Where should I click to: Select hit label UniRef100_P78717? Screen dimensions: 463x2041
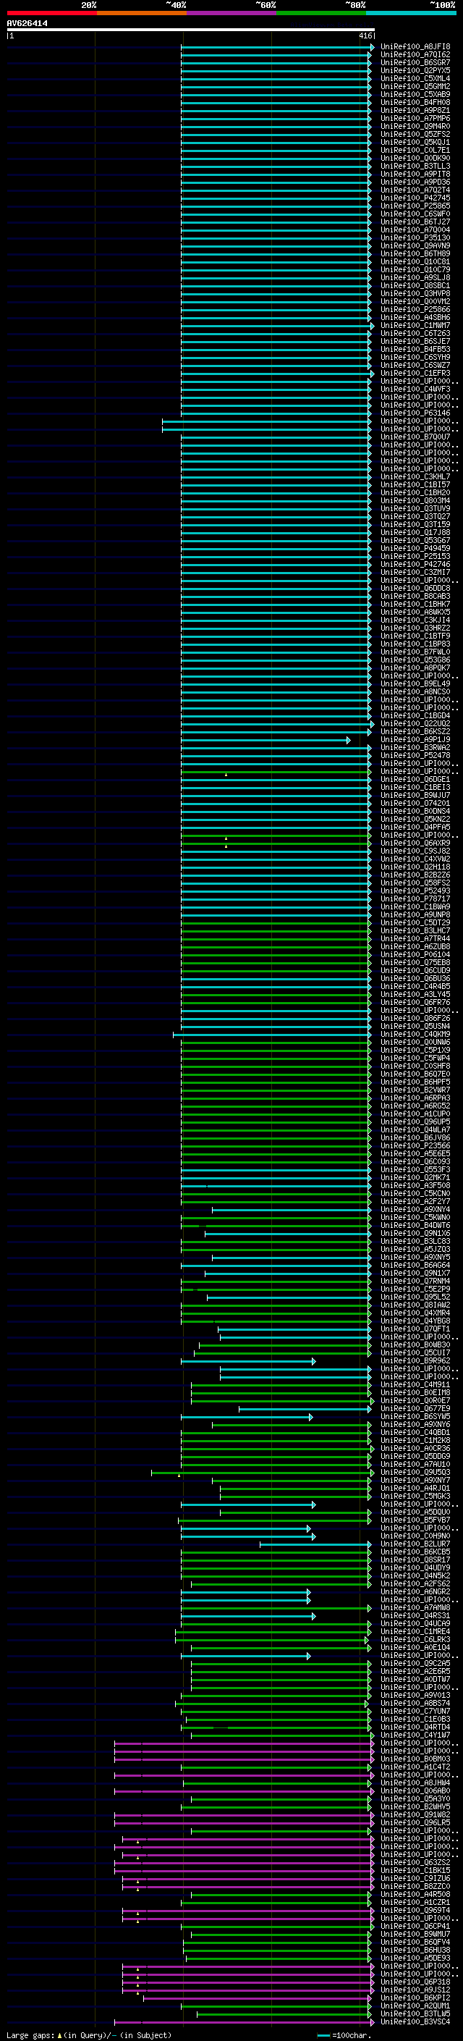[x=415, y=899]
